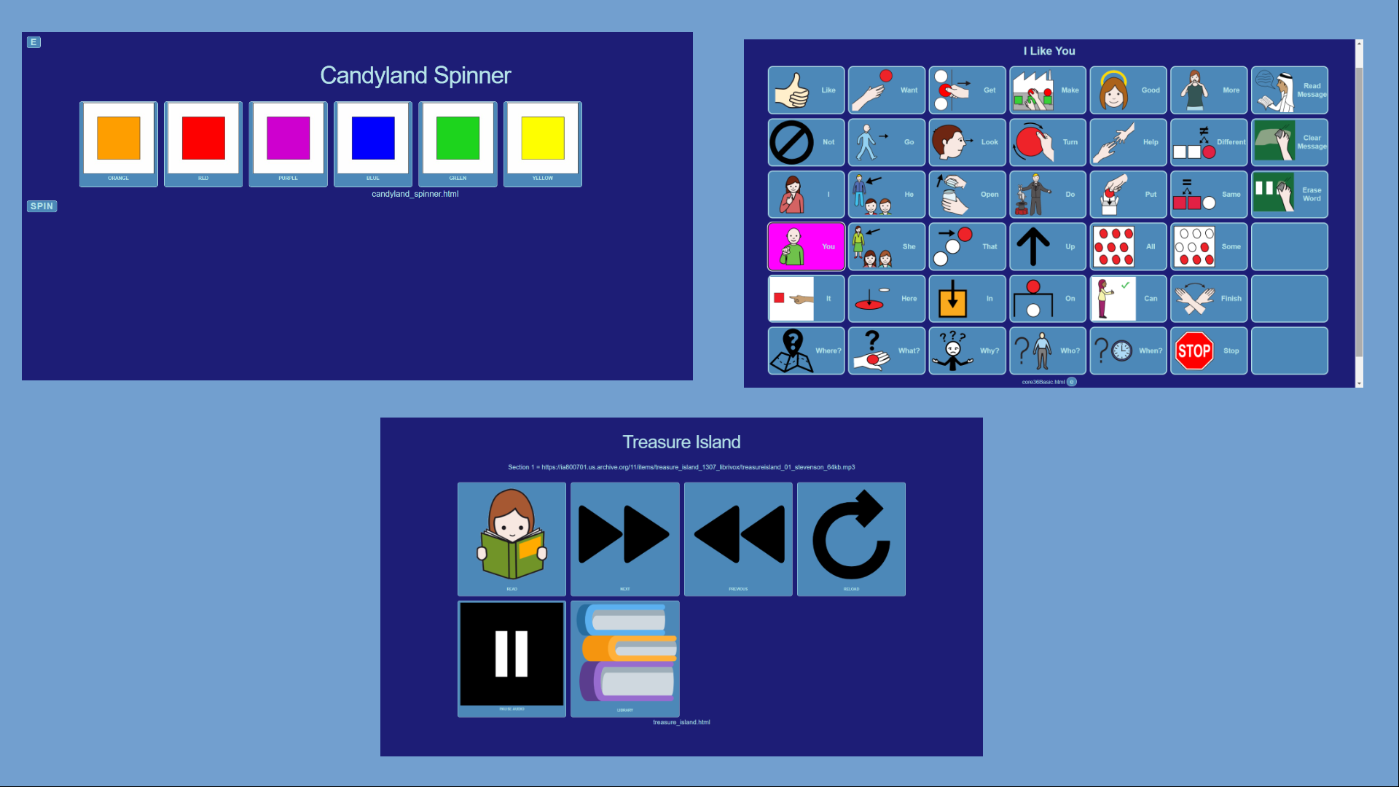Open the Library panel in Treasure Island
Screen dimensions: 1399x787
624,658
